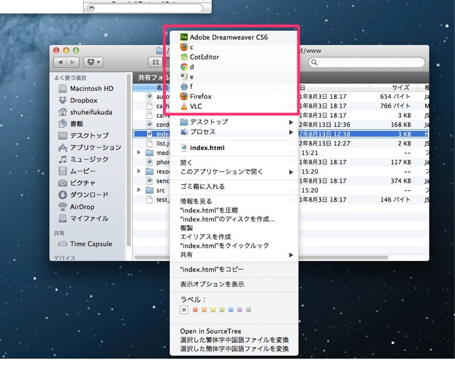Expand the デスクトップ submenu
The image size is (455, 367).
pyautogui.click(x=291, y=122)
